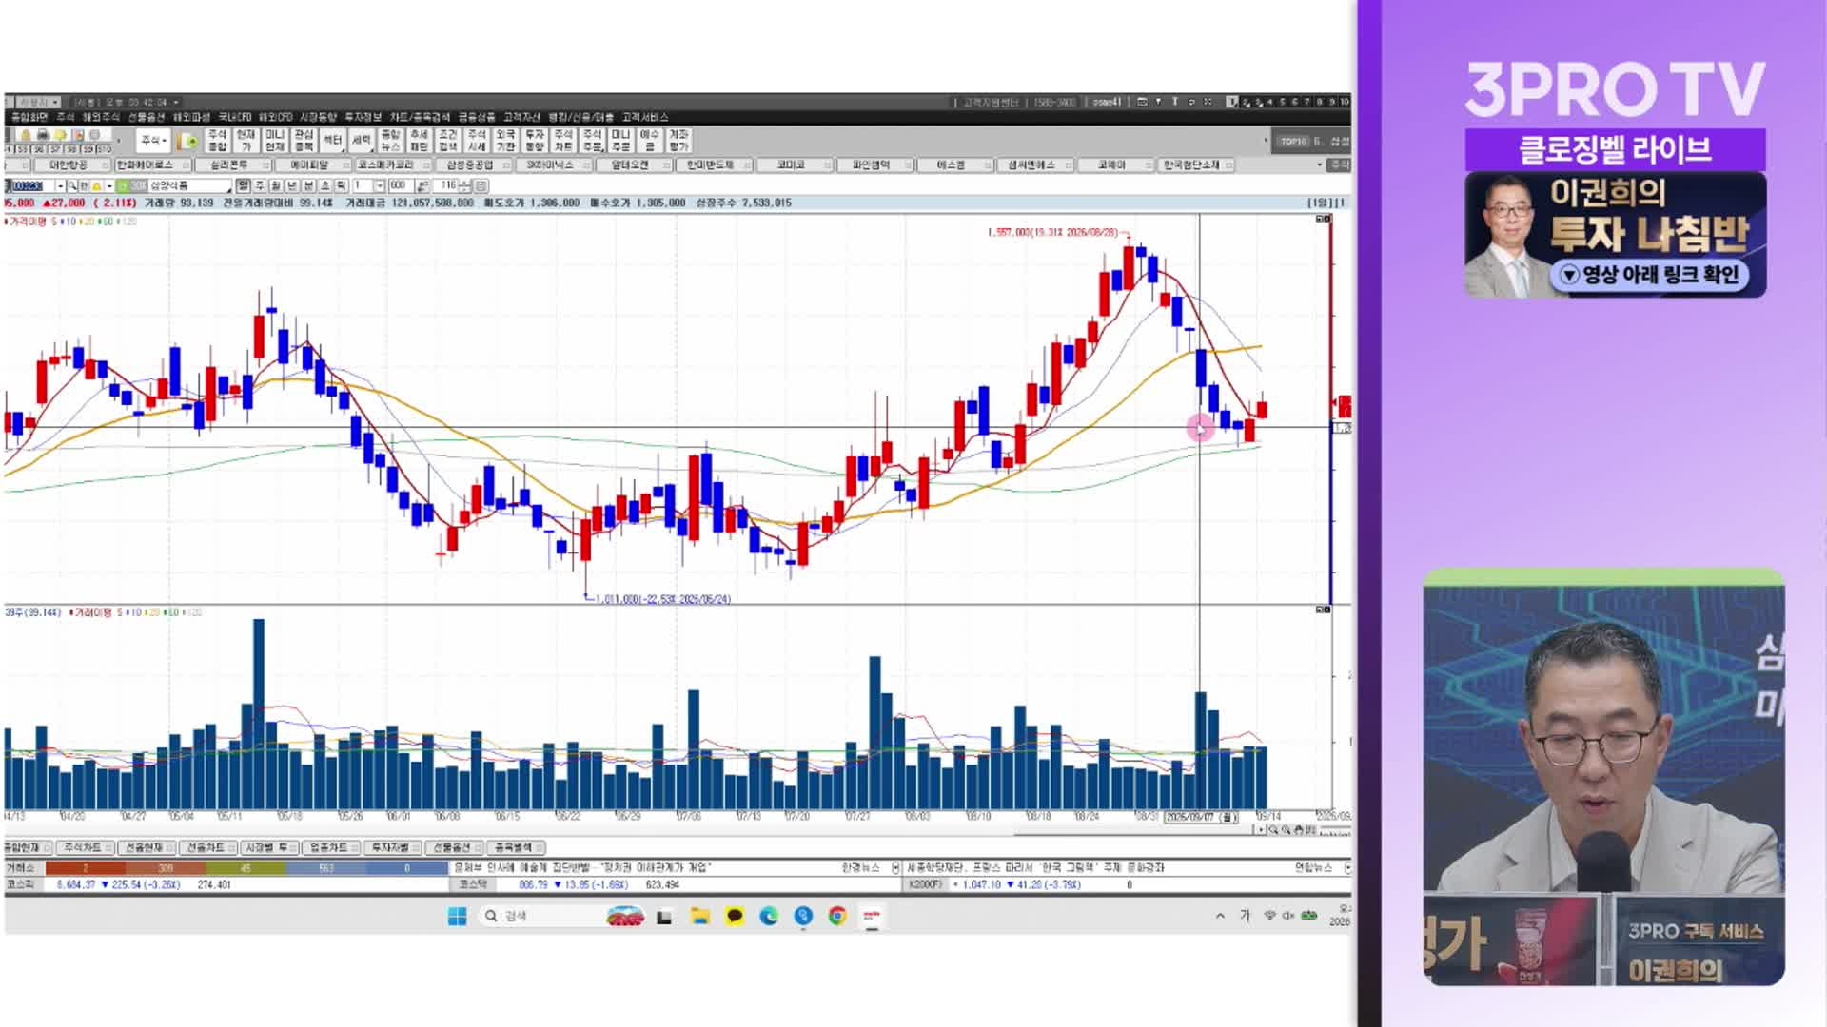The height and width of the screenshot is (1027, 1827).
Task: Click the TOP10 button
Action: point(1293,141)
